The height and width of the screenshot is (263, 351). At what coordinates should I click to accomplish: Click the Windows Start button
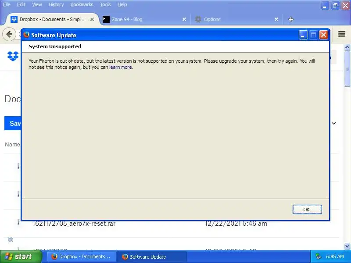tap(21, 256)
